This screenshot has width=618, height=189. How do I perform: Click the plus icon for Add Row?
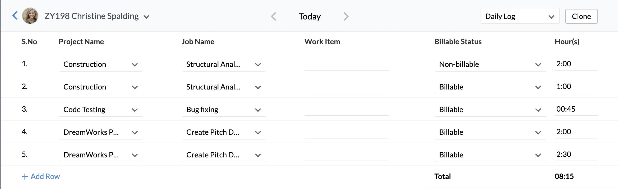point(25,177)
